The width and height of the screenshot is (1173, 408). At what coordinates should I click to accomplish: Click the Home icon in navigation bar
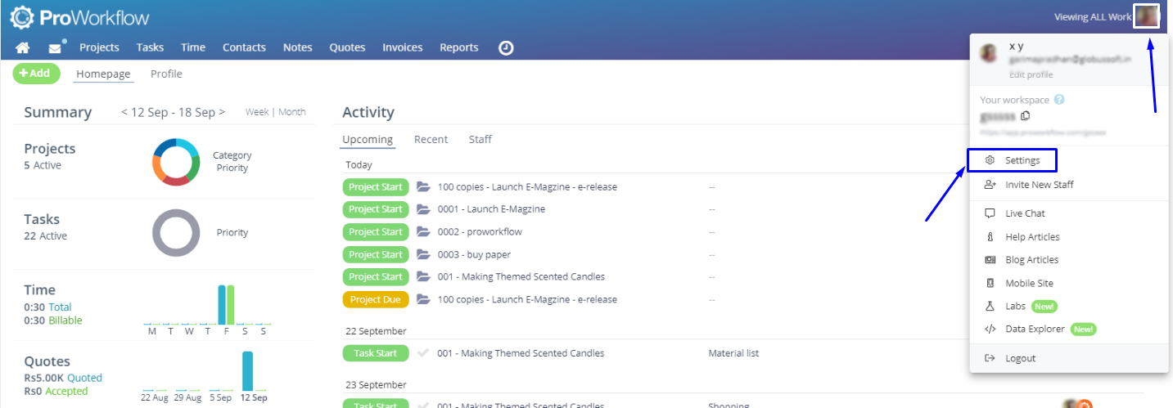[23, 47]
